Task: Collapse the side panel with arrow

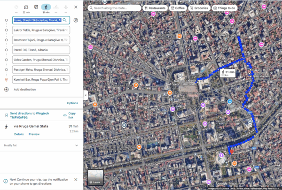Action: tap(85, 95)
